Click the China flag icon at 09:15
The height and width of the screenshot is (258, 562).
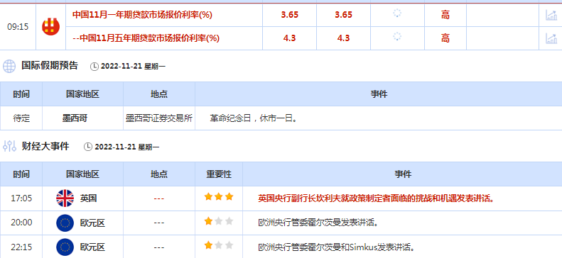coord(50,26)
